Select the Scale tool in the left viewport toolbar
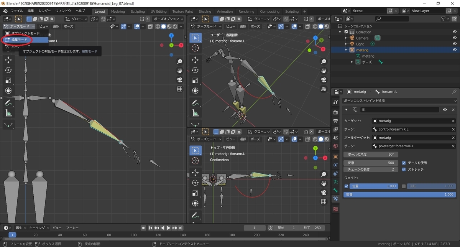Image resolution: width=460 pixels, height=247 pixels. click(x=8, y=81)
